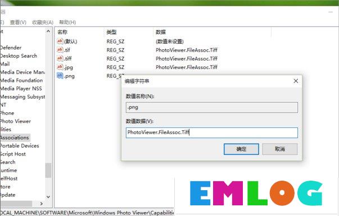Screen dimensions: 339x216
Task: Select the Portable Devices key
Action: tap(20, 146)
